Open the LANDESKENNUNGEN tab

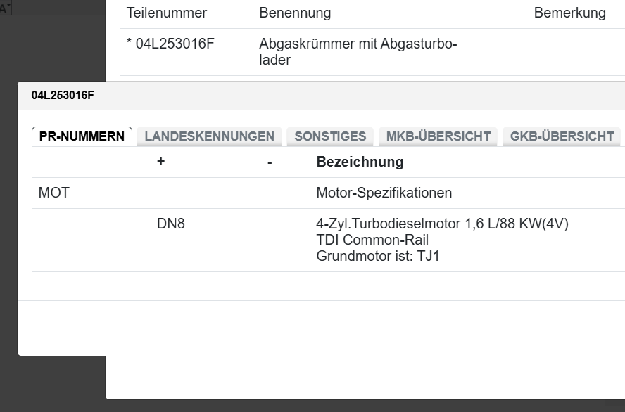(209, 136)
